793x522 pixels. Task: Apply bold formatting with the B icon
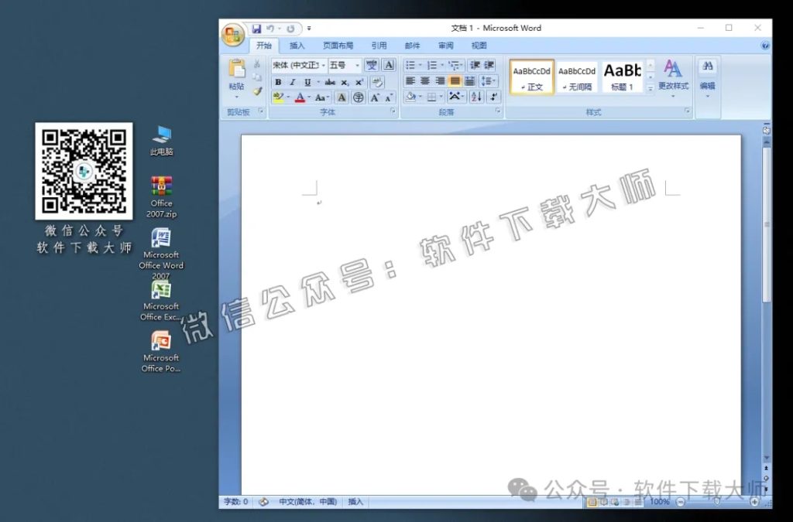[x=278, y=81]
